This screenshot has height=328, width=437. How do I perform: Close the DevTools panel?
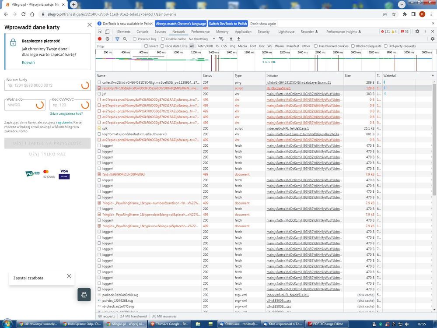(433, 32)
